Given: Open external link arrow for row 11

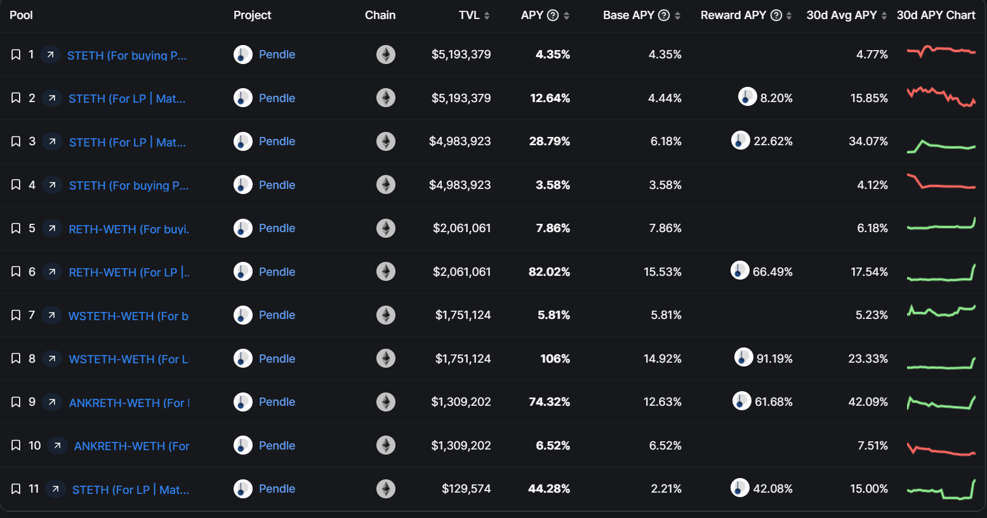Looking at the screenshot, I should (55, 488).
